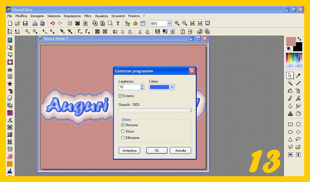Click the Undo arrow in the toolbar
The height and width of the screenshot is (182, 310).
tap(52, 24)
